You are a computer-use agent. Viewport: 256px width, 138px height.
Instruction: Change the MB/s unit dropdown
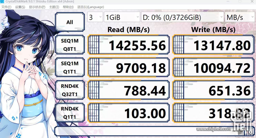click(x=239, y=17)
